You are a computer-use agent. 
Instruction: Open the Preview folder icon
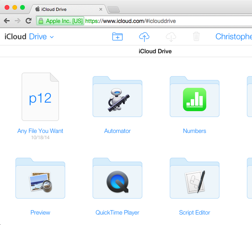pyautogui.click(x=40, y=178)
